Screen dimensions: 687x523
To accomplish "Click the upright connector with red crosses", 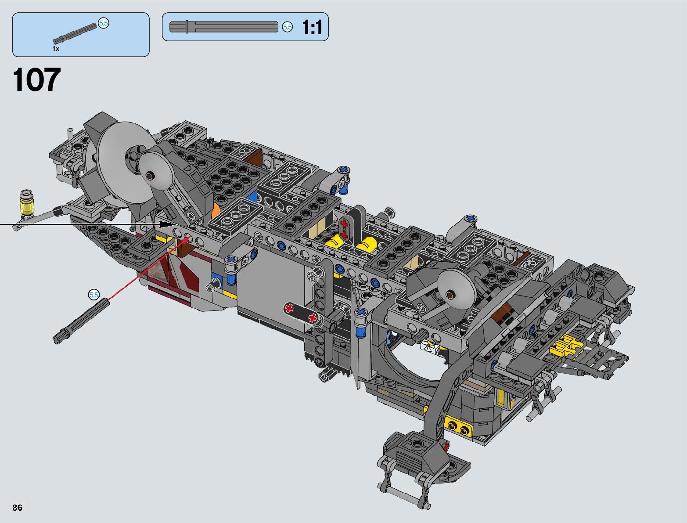I will [344, 229].
